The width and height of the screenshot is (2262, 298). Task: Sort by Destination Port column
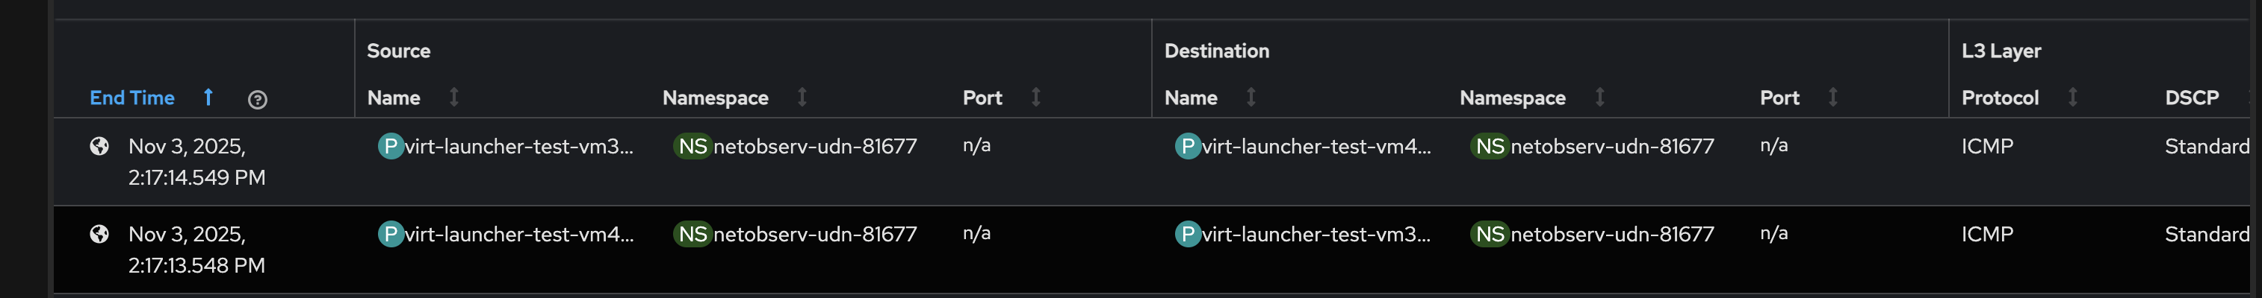tap(1833, 98)
